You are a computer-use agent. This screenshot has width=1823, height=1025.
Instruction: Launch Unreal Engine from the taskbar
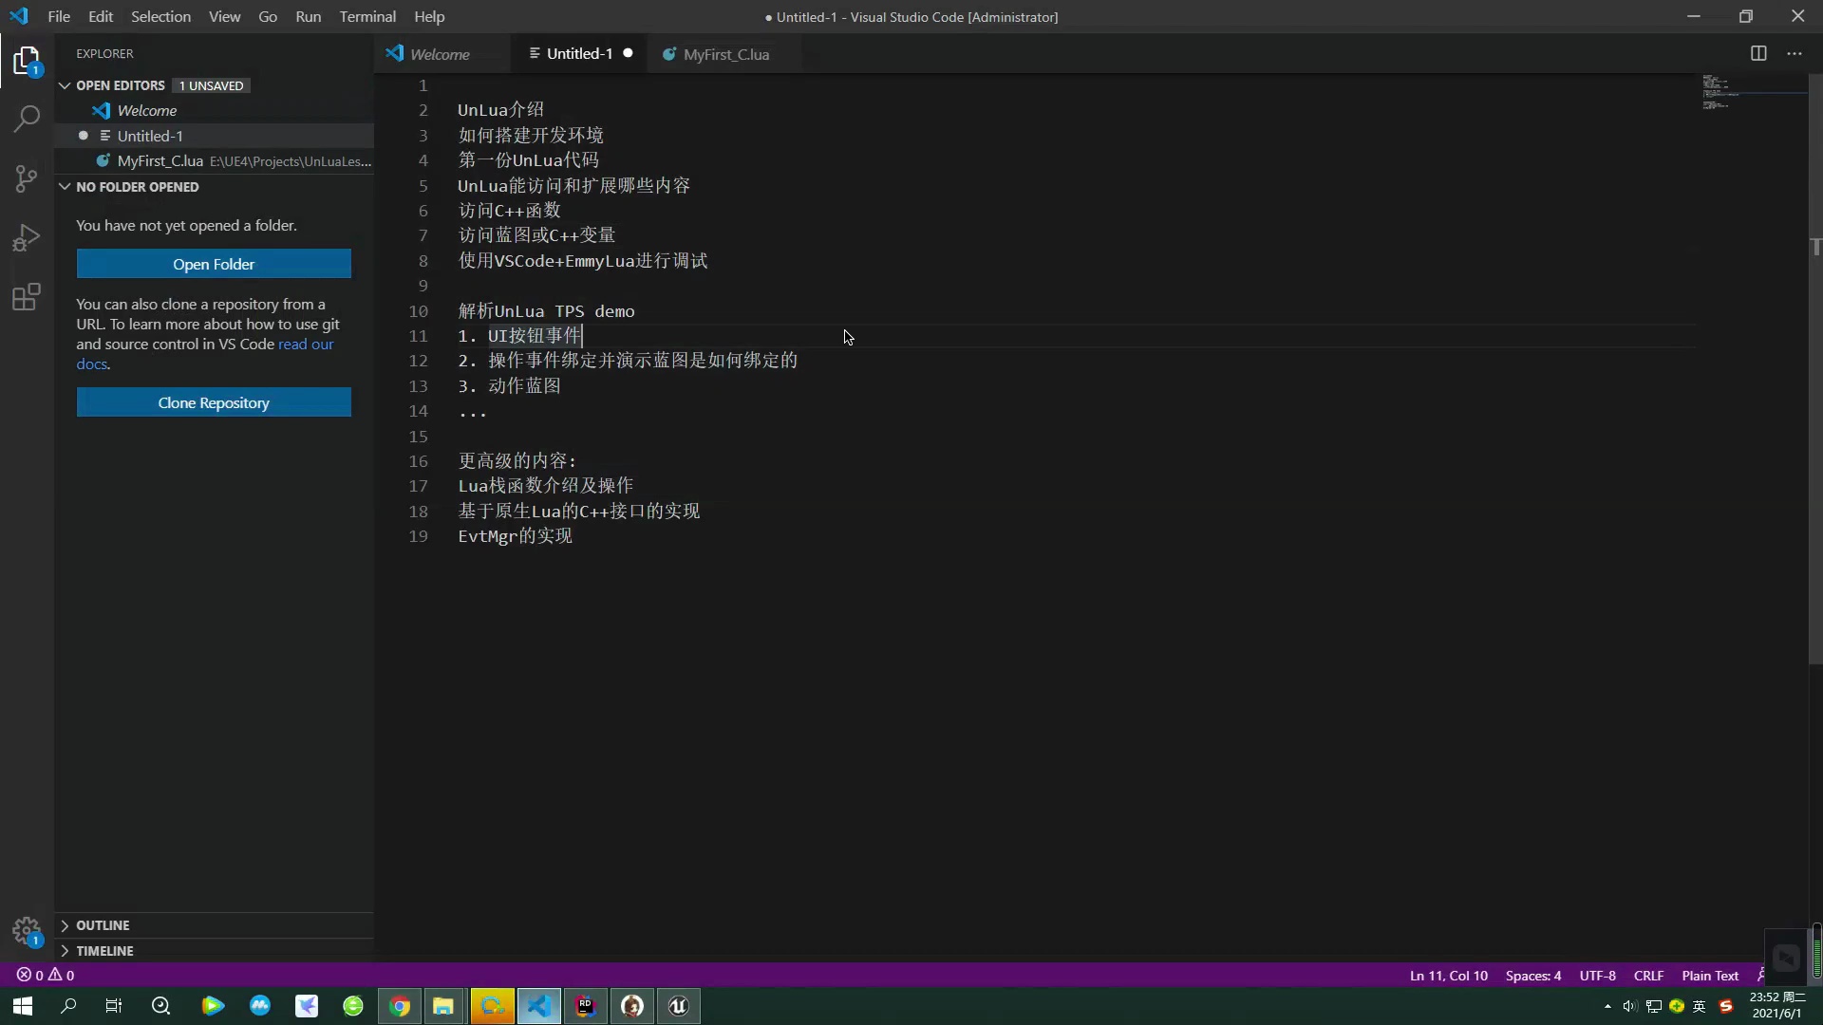click(678, 1006)
